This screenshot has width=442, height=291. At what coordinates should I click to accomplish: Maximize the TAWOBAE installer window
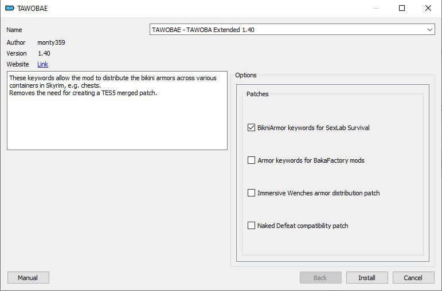click(402, 8)
